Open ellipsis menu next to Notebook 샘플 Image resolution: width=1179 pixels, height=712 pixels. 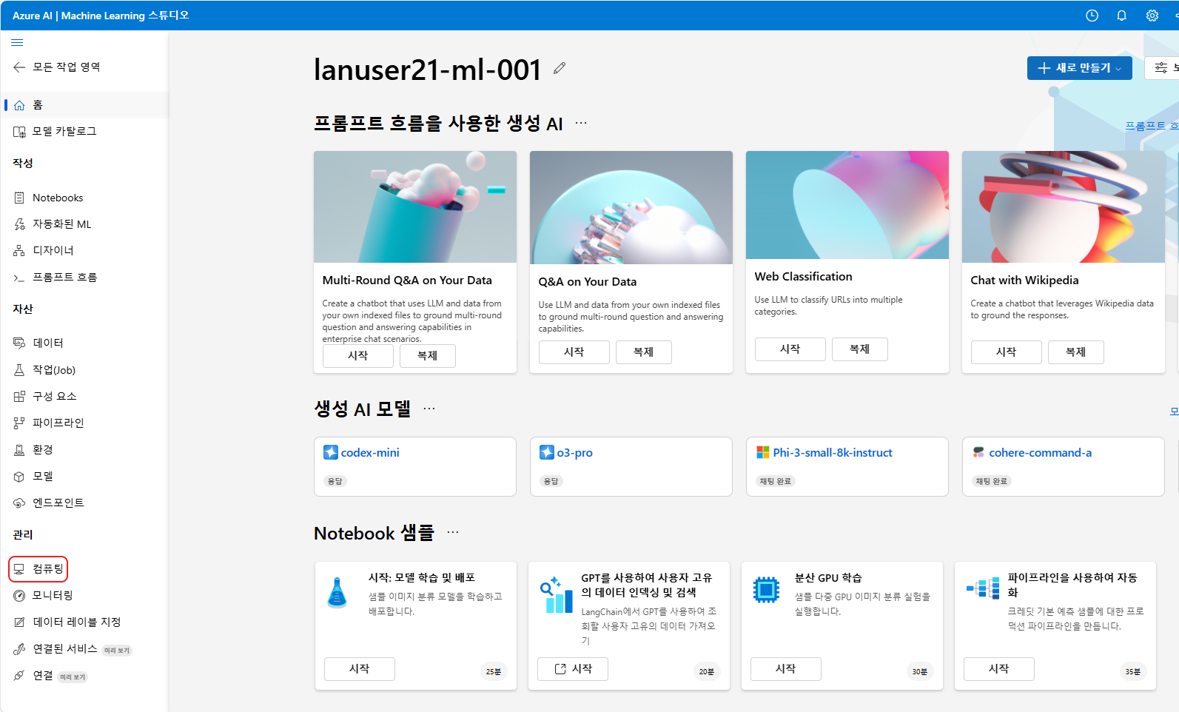click(453, 532)
